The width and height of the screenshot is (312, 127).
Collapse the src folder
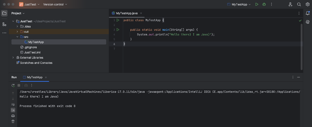click(17, 37)
